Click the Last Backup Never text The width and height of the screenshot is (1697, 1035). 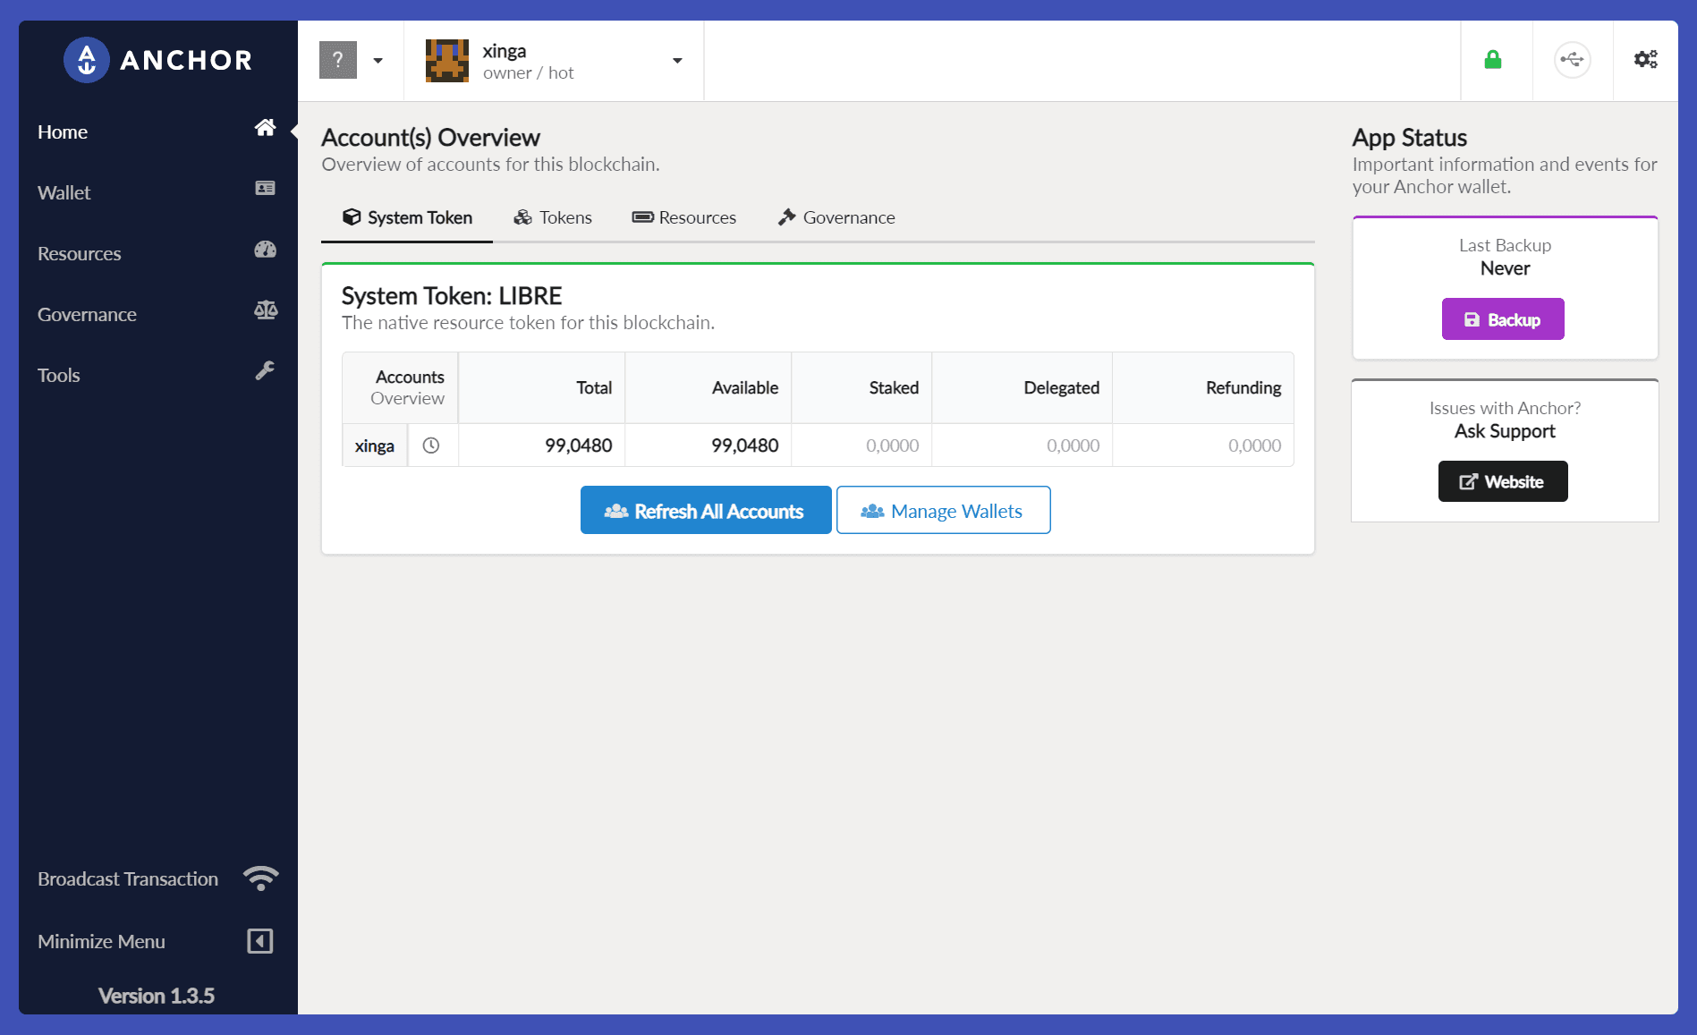[1505, 257]
